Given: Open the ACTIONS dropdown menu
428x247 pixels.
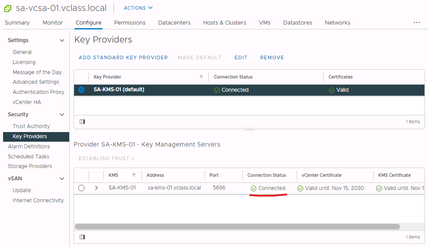Looking at the screenshot, I should tap(138, 8).
